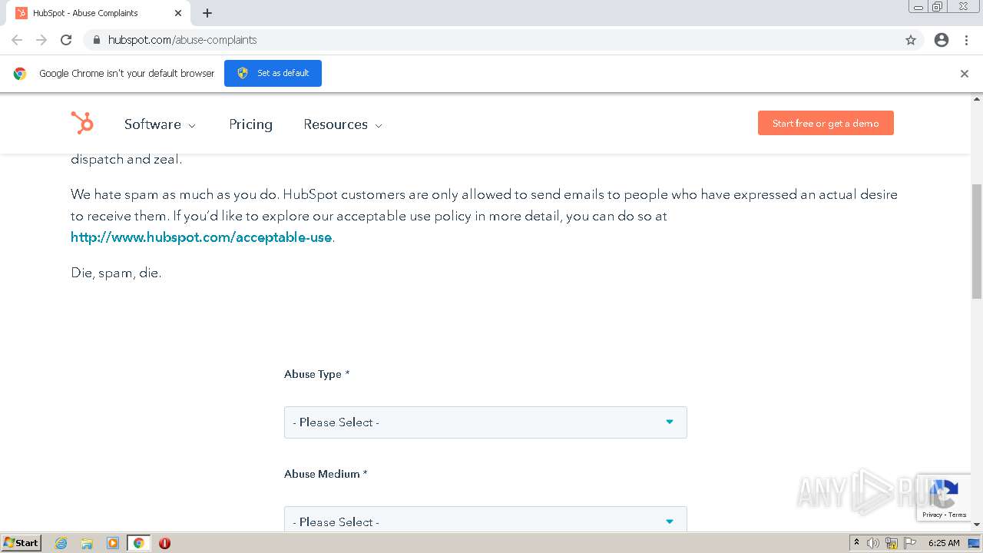Click scrollbar up arrow

pyautogui.click(x=977, y=99)
